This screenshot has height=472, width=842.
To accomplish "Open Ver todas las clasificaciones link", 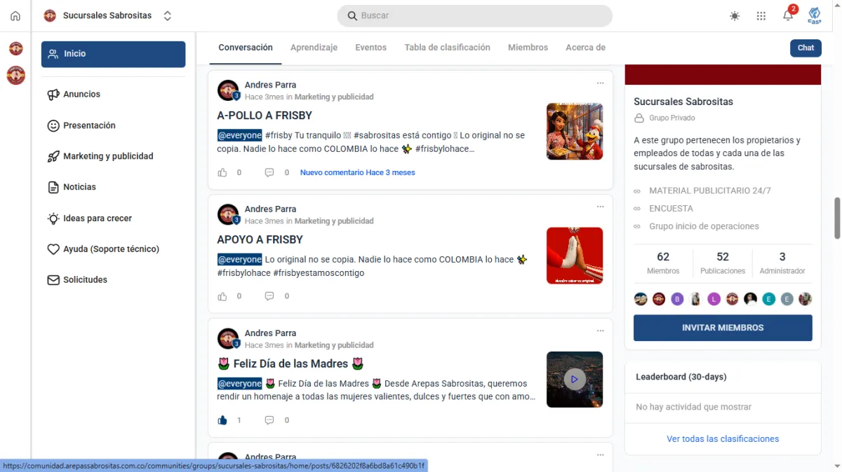I will click(723, 439).
